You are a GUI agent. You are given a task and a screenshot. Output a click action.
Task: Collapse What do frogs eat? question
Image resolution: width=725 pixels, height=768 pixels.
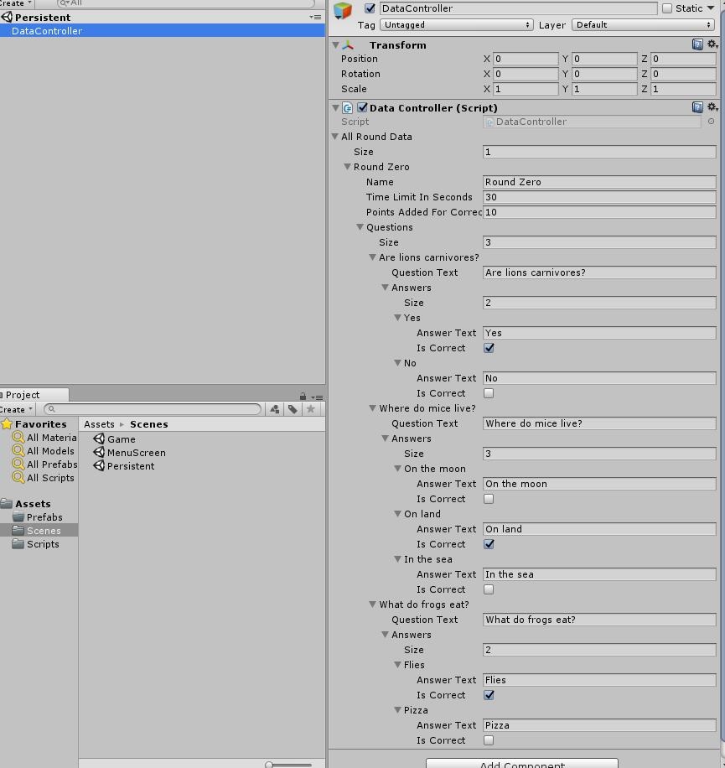point(372,605)
